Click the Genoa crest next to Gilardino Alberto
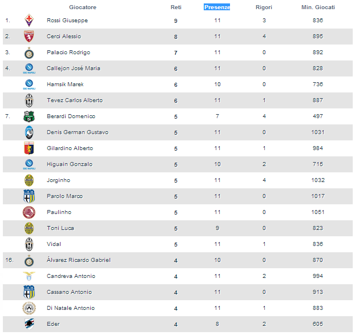Screen dimensions: 355x335 (x=29, y=148)
